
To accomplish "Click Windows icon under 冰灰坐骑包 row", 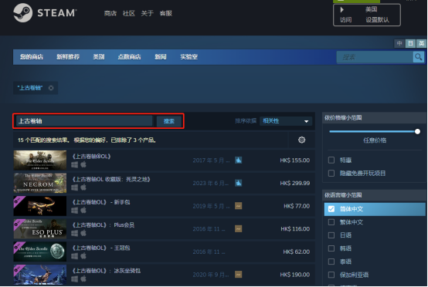I will coord(74,279).
